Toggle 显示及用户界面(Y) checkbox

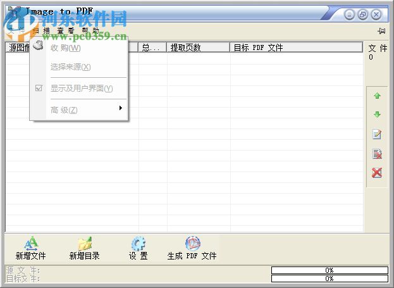click(39, 88)
